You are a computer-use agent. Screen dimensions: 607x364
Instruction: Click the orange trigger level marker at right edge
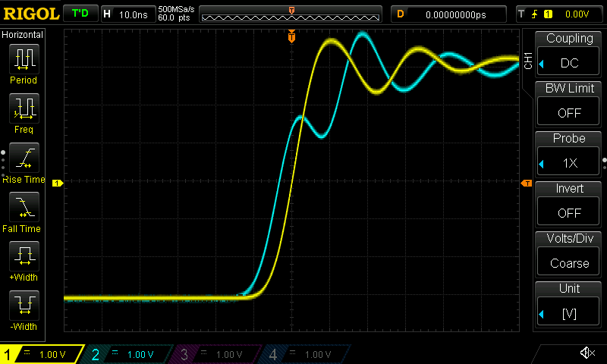(x=527, y=183)
